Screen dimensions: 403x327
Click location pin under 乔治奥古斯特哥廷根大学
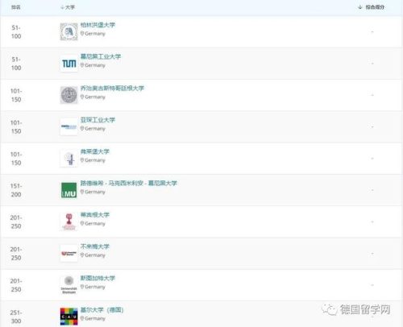click(x=82, y=97)
